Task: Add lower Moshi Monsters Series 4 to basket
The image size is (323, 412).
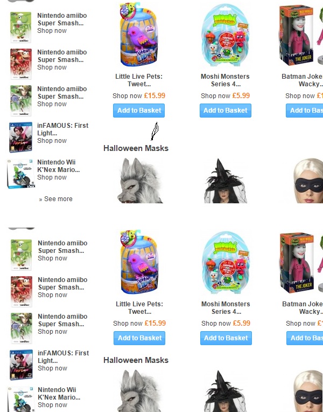Action: (226, 338)
